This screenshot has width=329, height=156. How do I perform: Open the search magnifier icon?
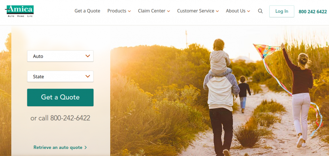click(x=260, y=11)
